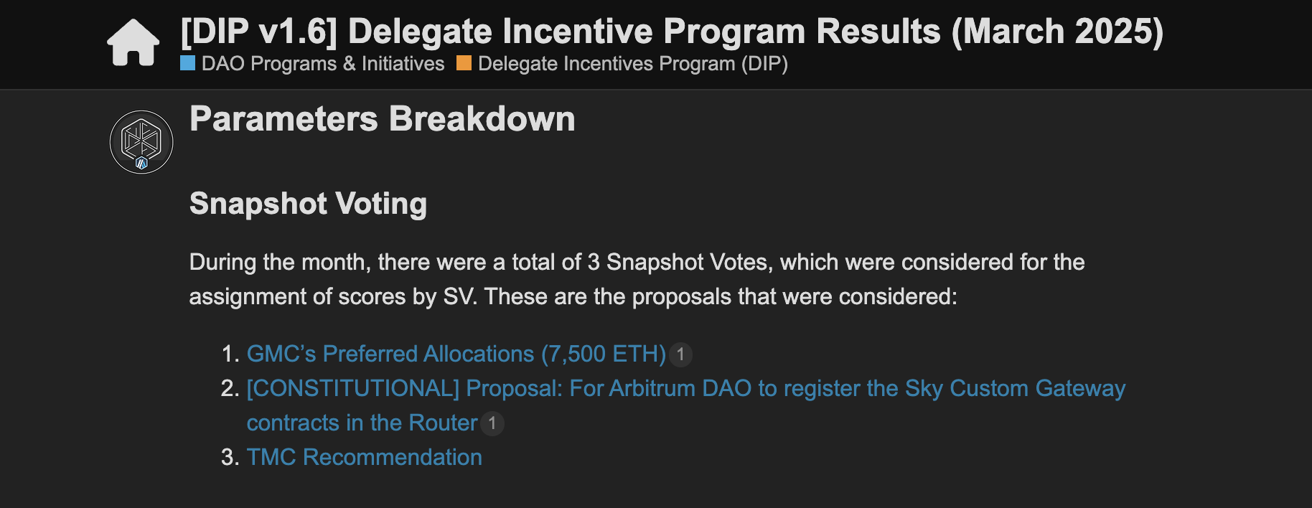Open the CONSTITUTIONAL Sky Custom Gateway proposal link

pyautogui.click(x=685, y=388)
